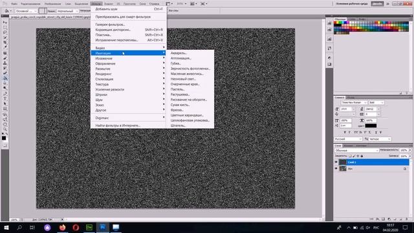Viewport: 414px width, 233px height.
Task: Open Opera from the taskbar
Action: (x=76, y=227)
